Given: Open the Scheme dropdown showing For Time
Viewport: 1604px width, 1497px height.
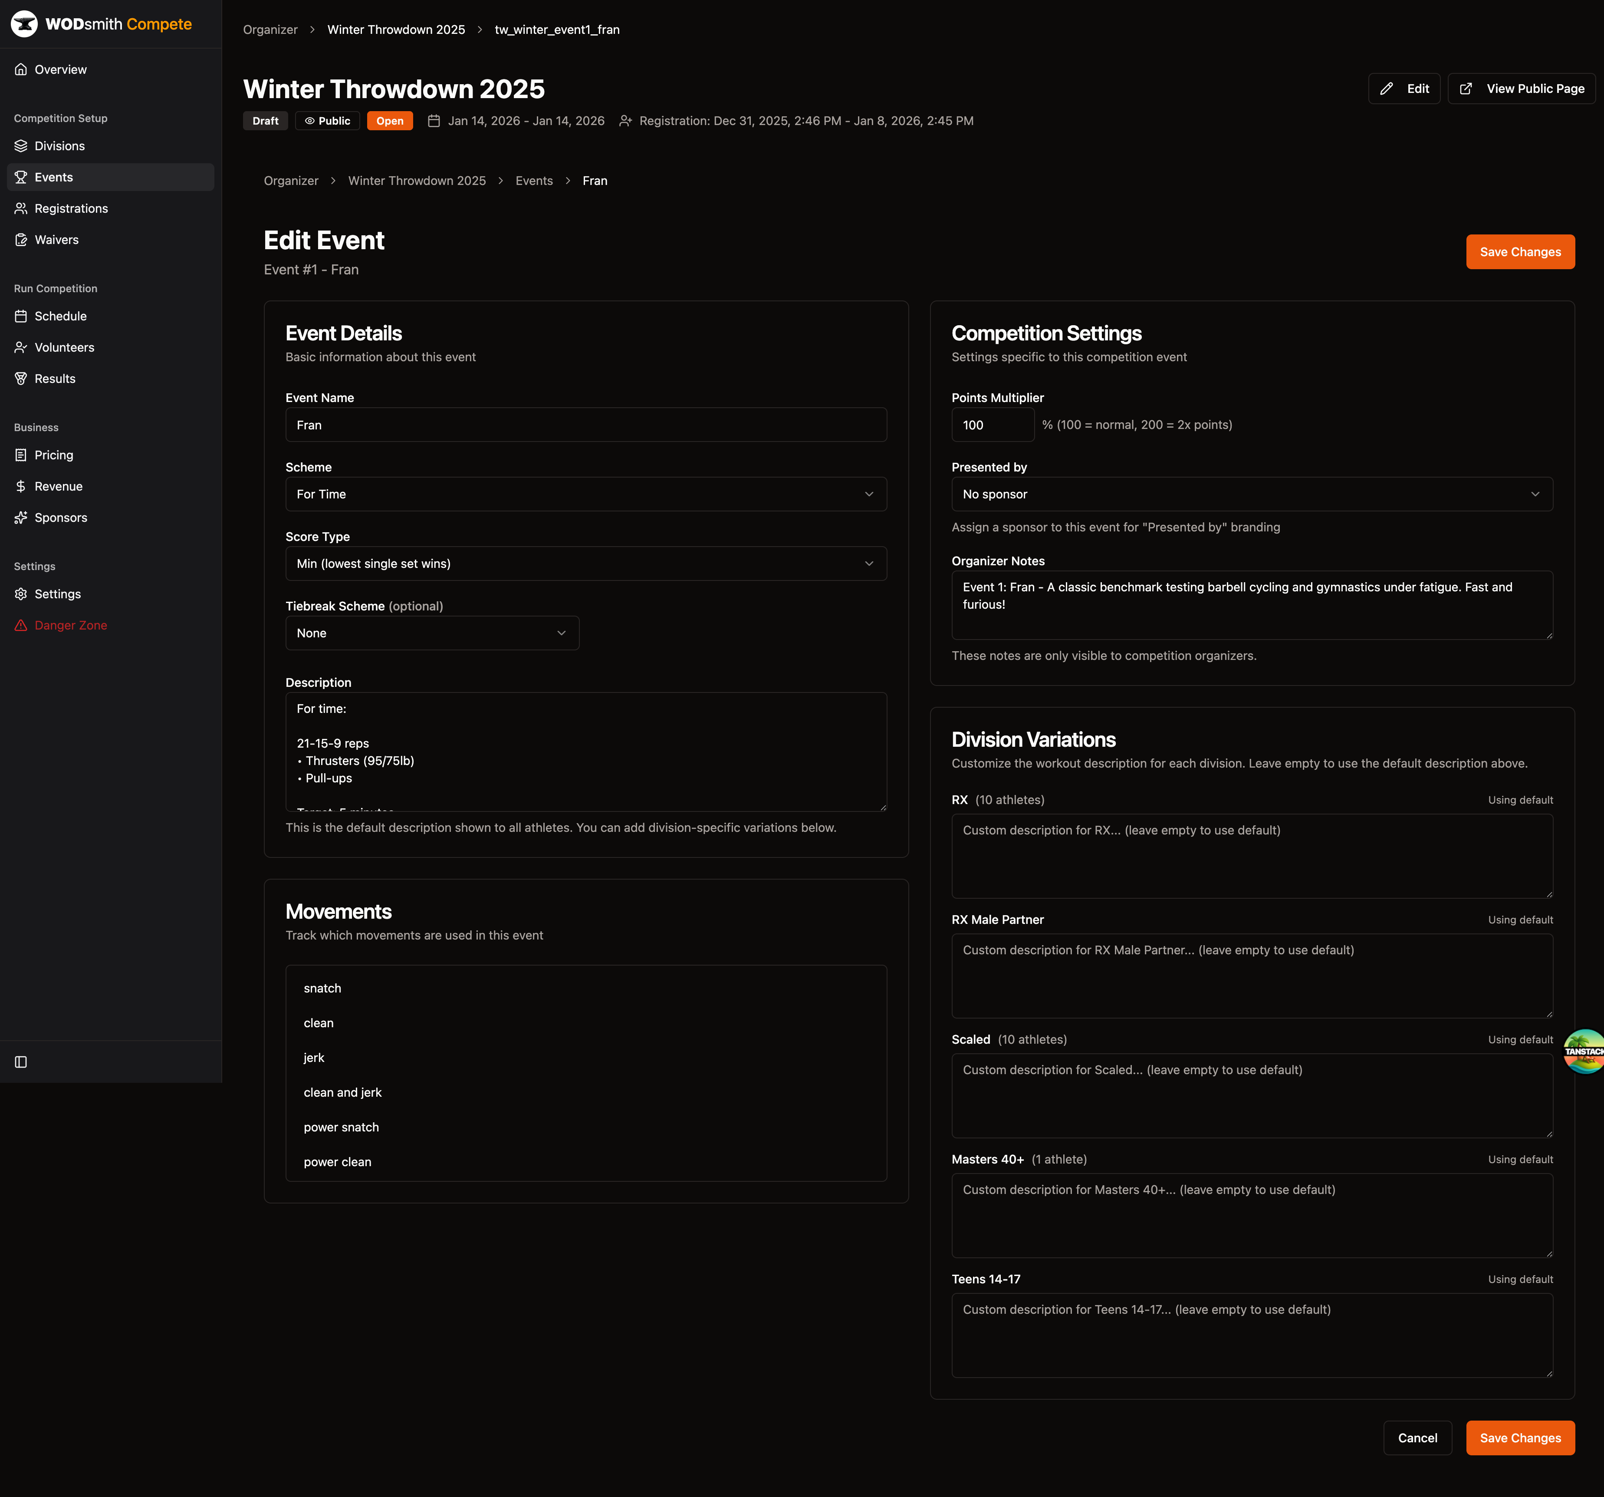Looking at the screenshot, I should tap(586, 494).
